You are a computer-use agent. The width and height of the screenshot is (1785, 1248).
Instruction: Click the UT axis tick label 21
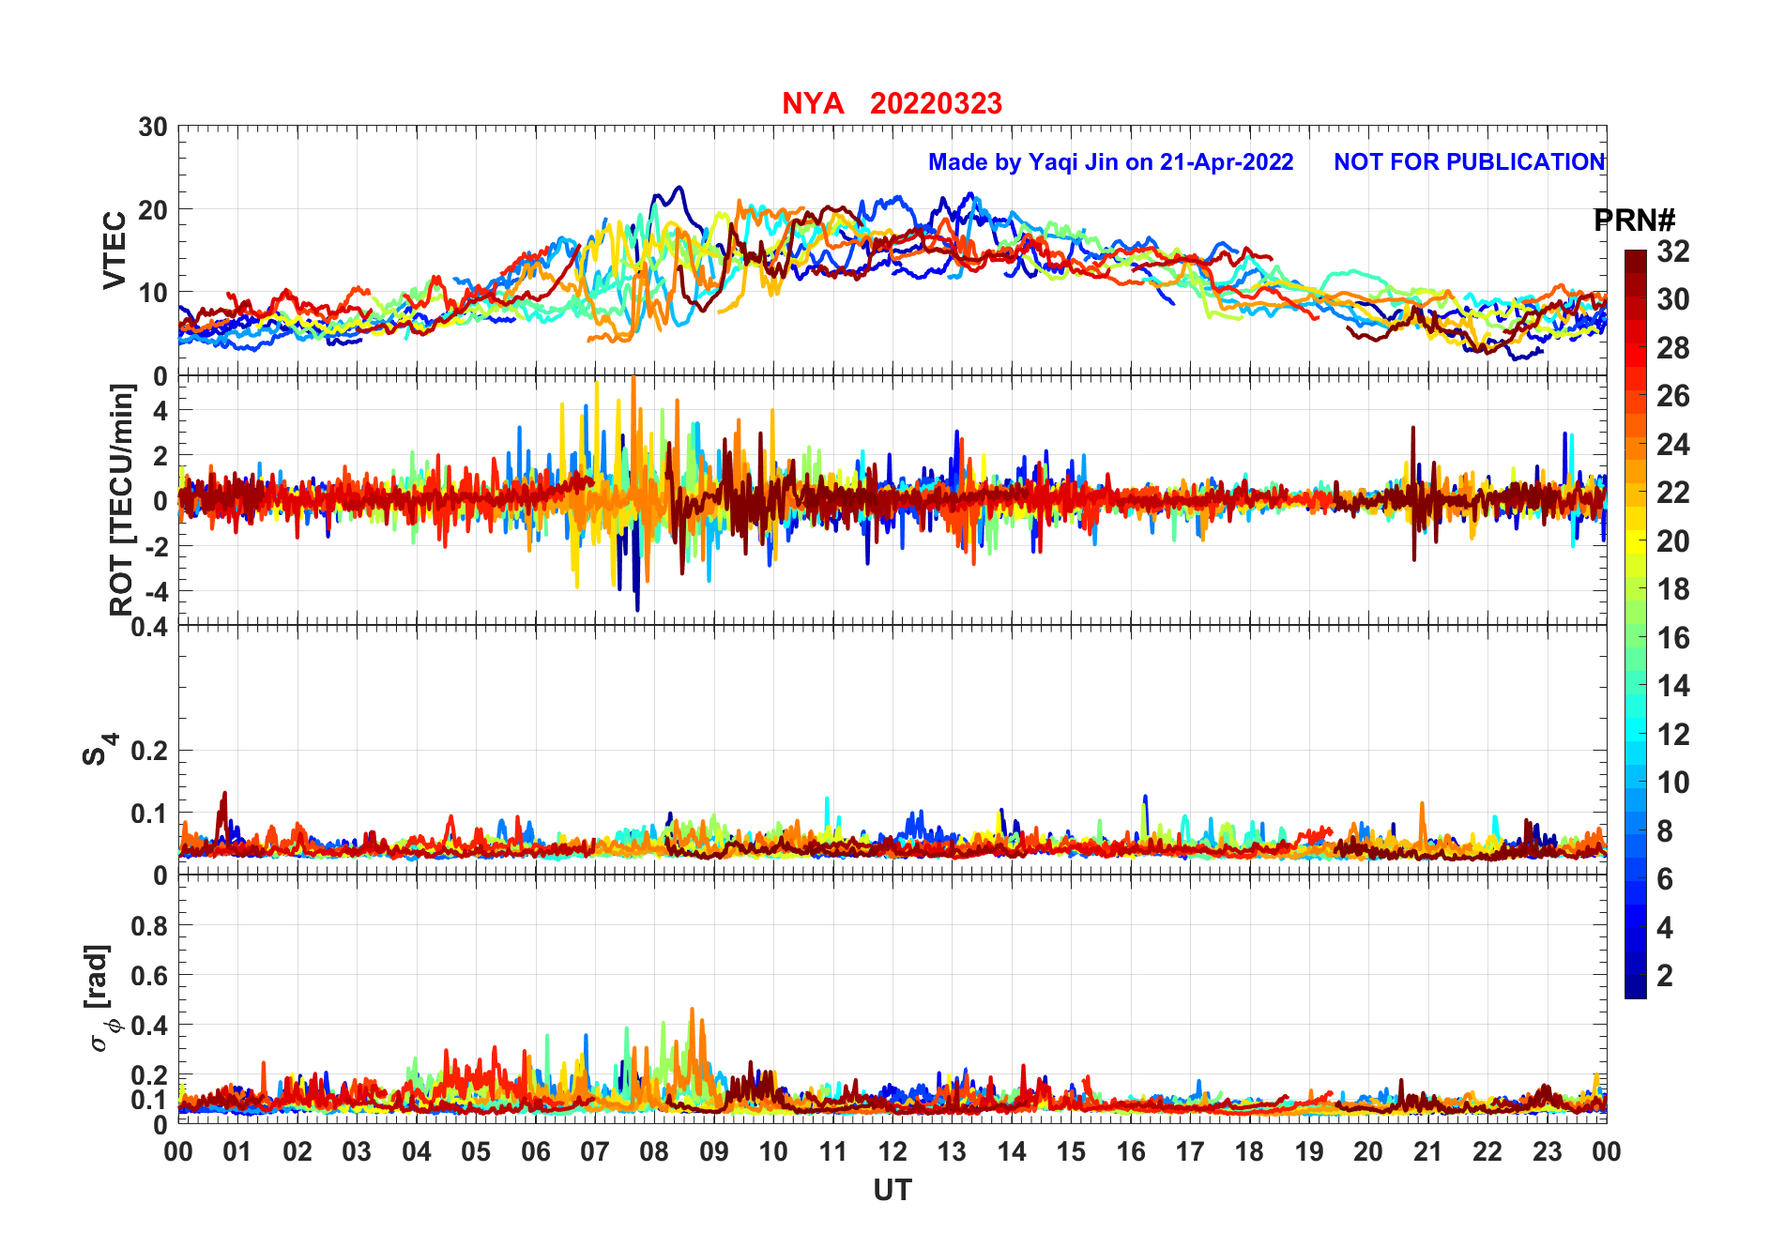point(1428,1152)
